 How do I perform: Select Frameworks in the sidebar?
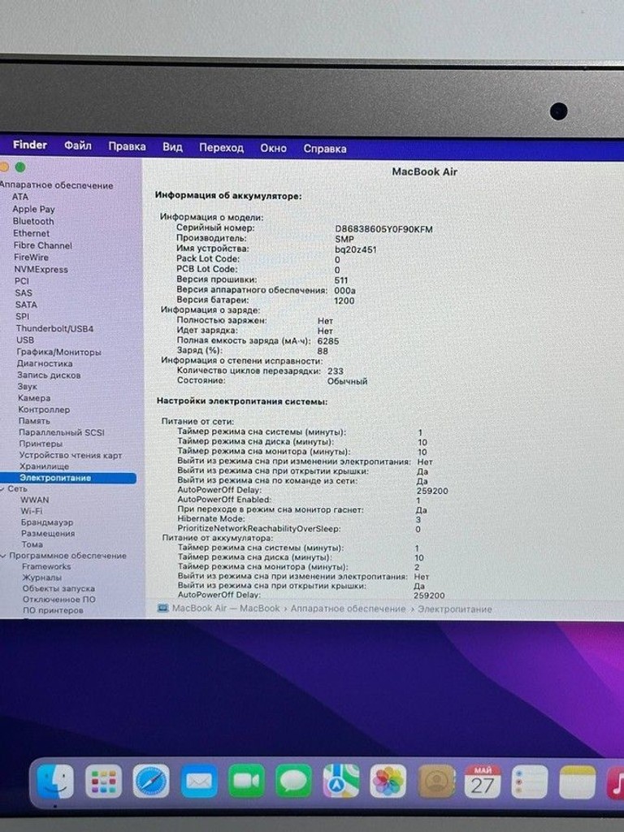coord(46,566)
